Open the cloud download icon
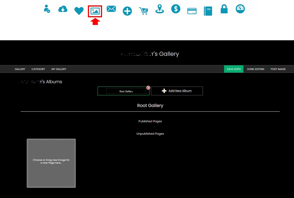 pos(63,9)
